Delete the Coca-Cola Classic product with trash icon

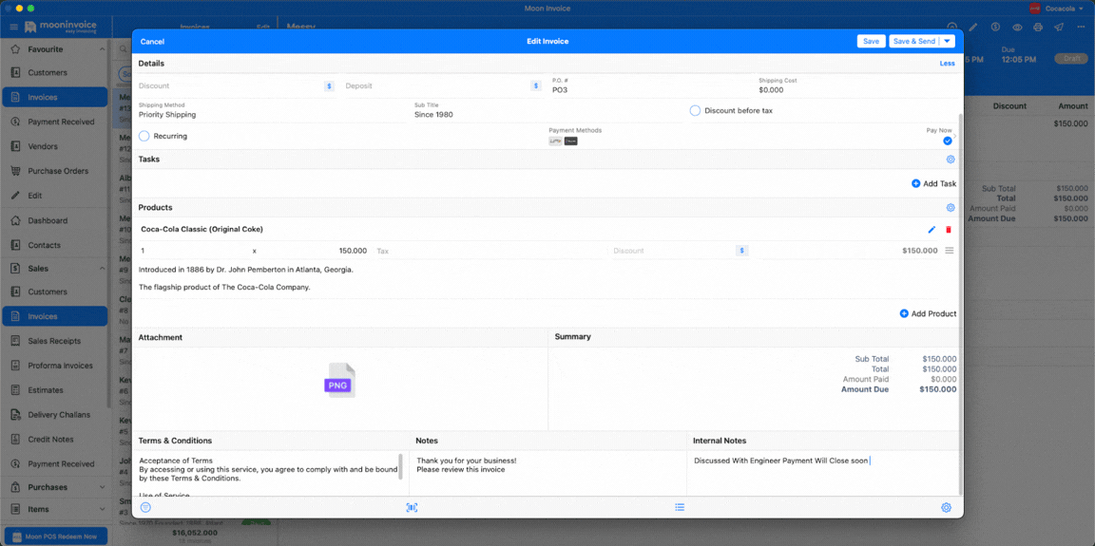pos(949,230)
